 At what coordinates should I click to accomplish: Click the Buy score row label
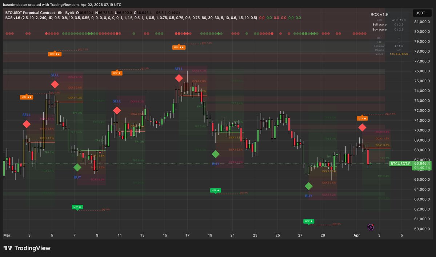point(379,29)
